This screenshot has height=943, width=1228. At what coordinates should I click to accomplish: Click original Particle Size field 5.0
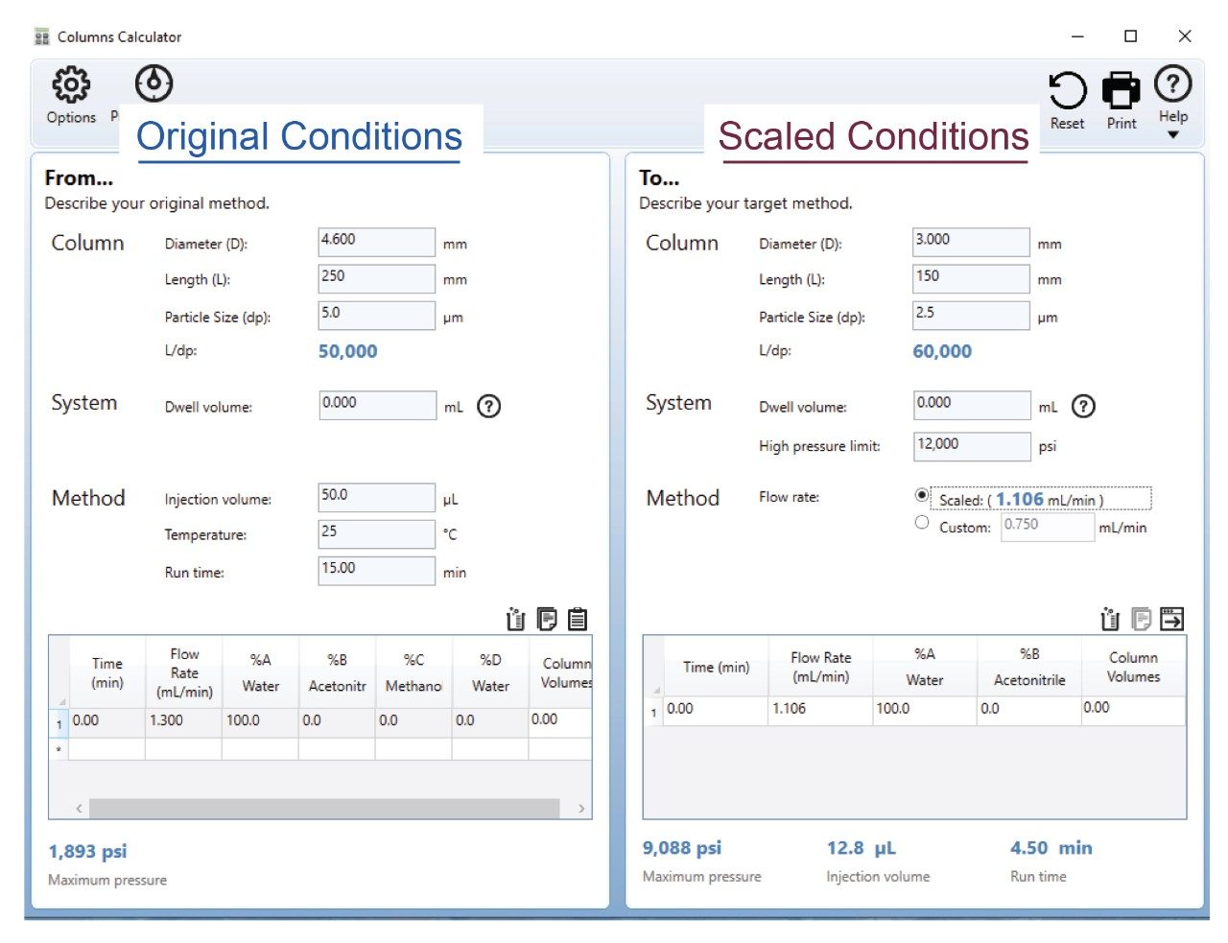377,315
